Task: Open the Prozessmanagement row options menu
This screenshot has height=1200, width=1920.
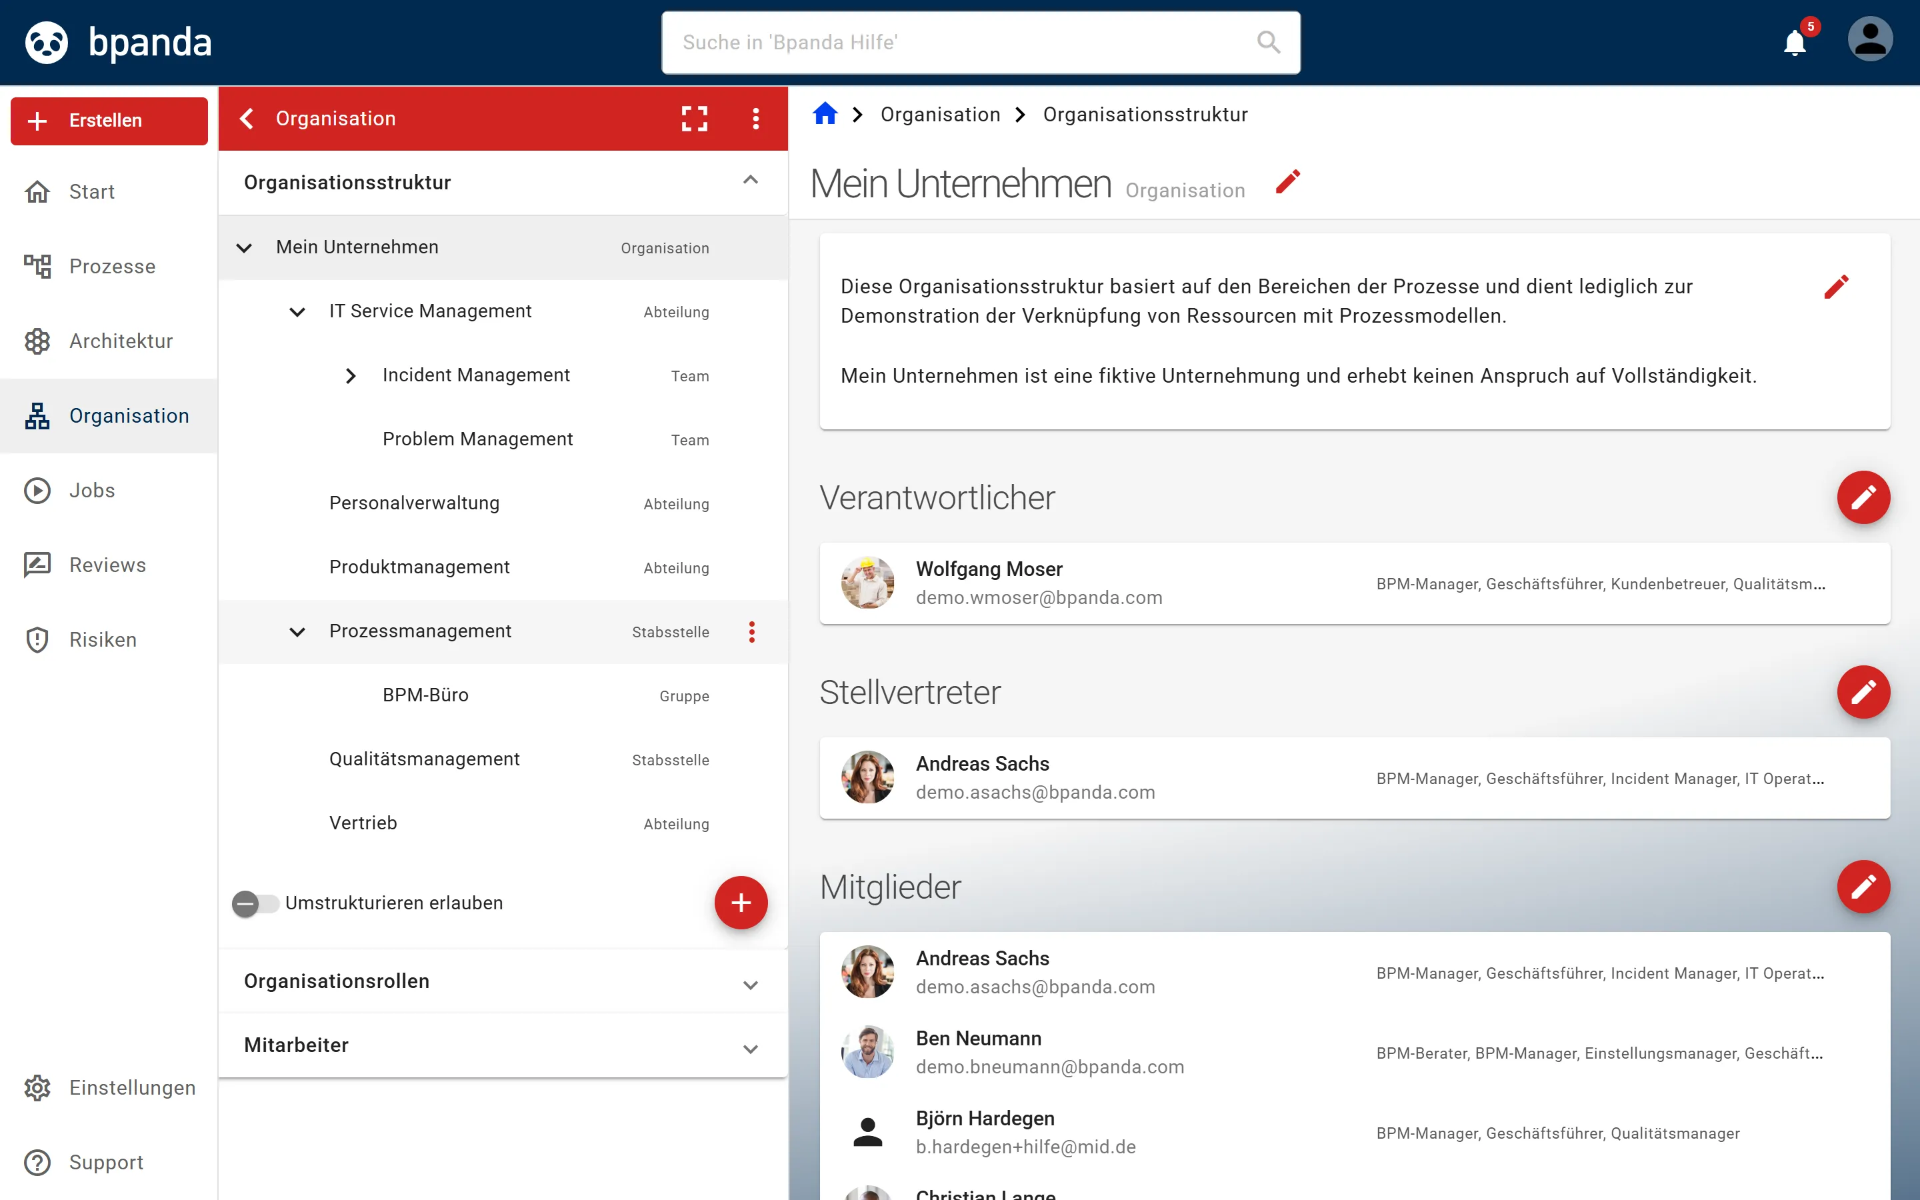Action: click(751, 632)
